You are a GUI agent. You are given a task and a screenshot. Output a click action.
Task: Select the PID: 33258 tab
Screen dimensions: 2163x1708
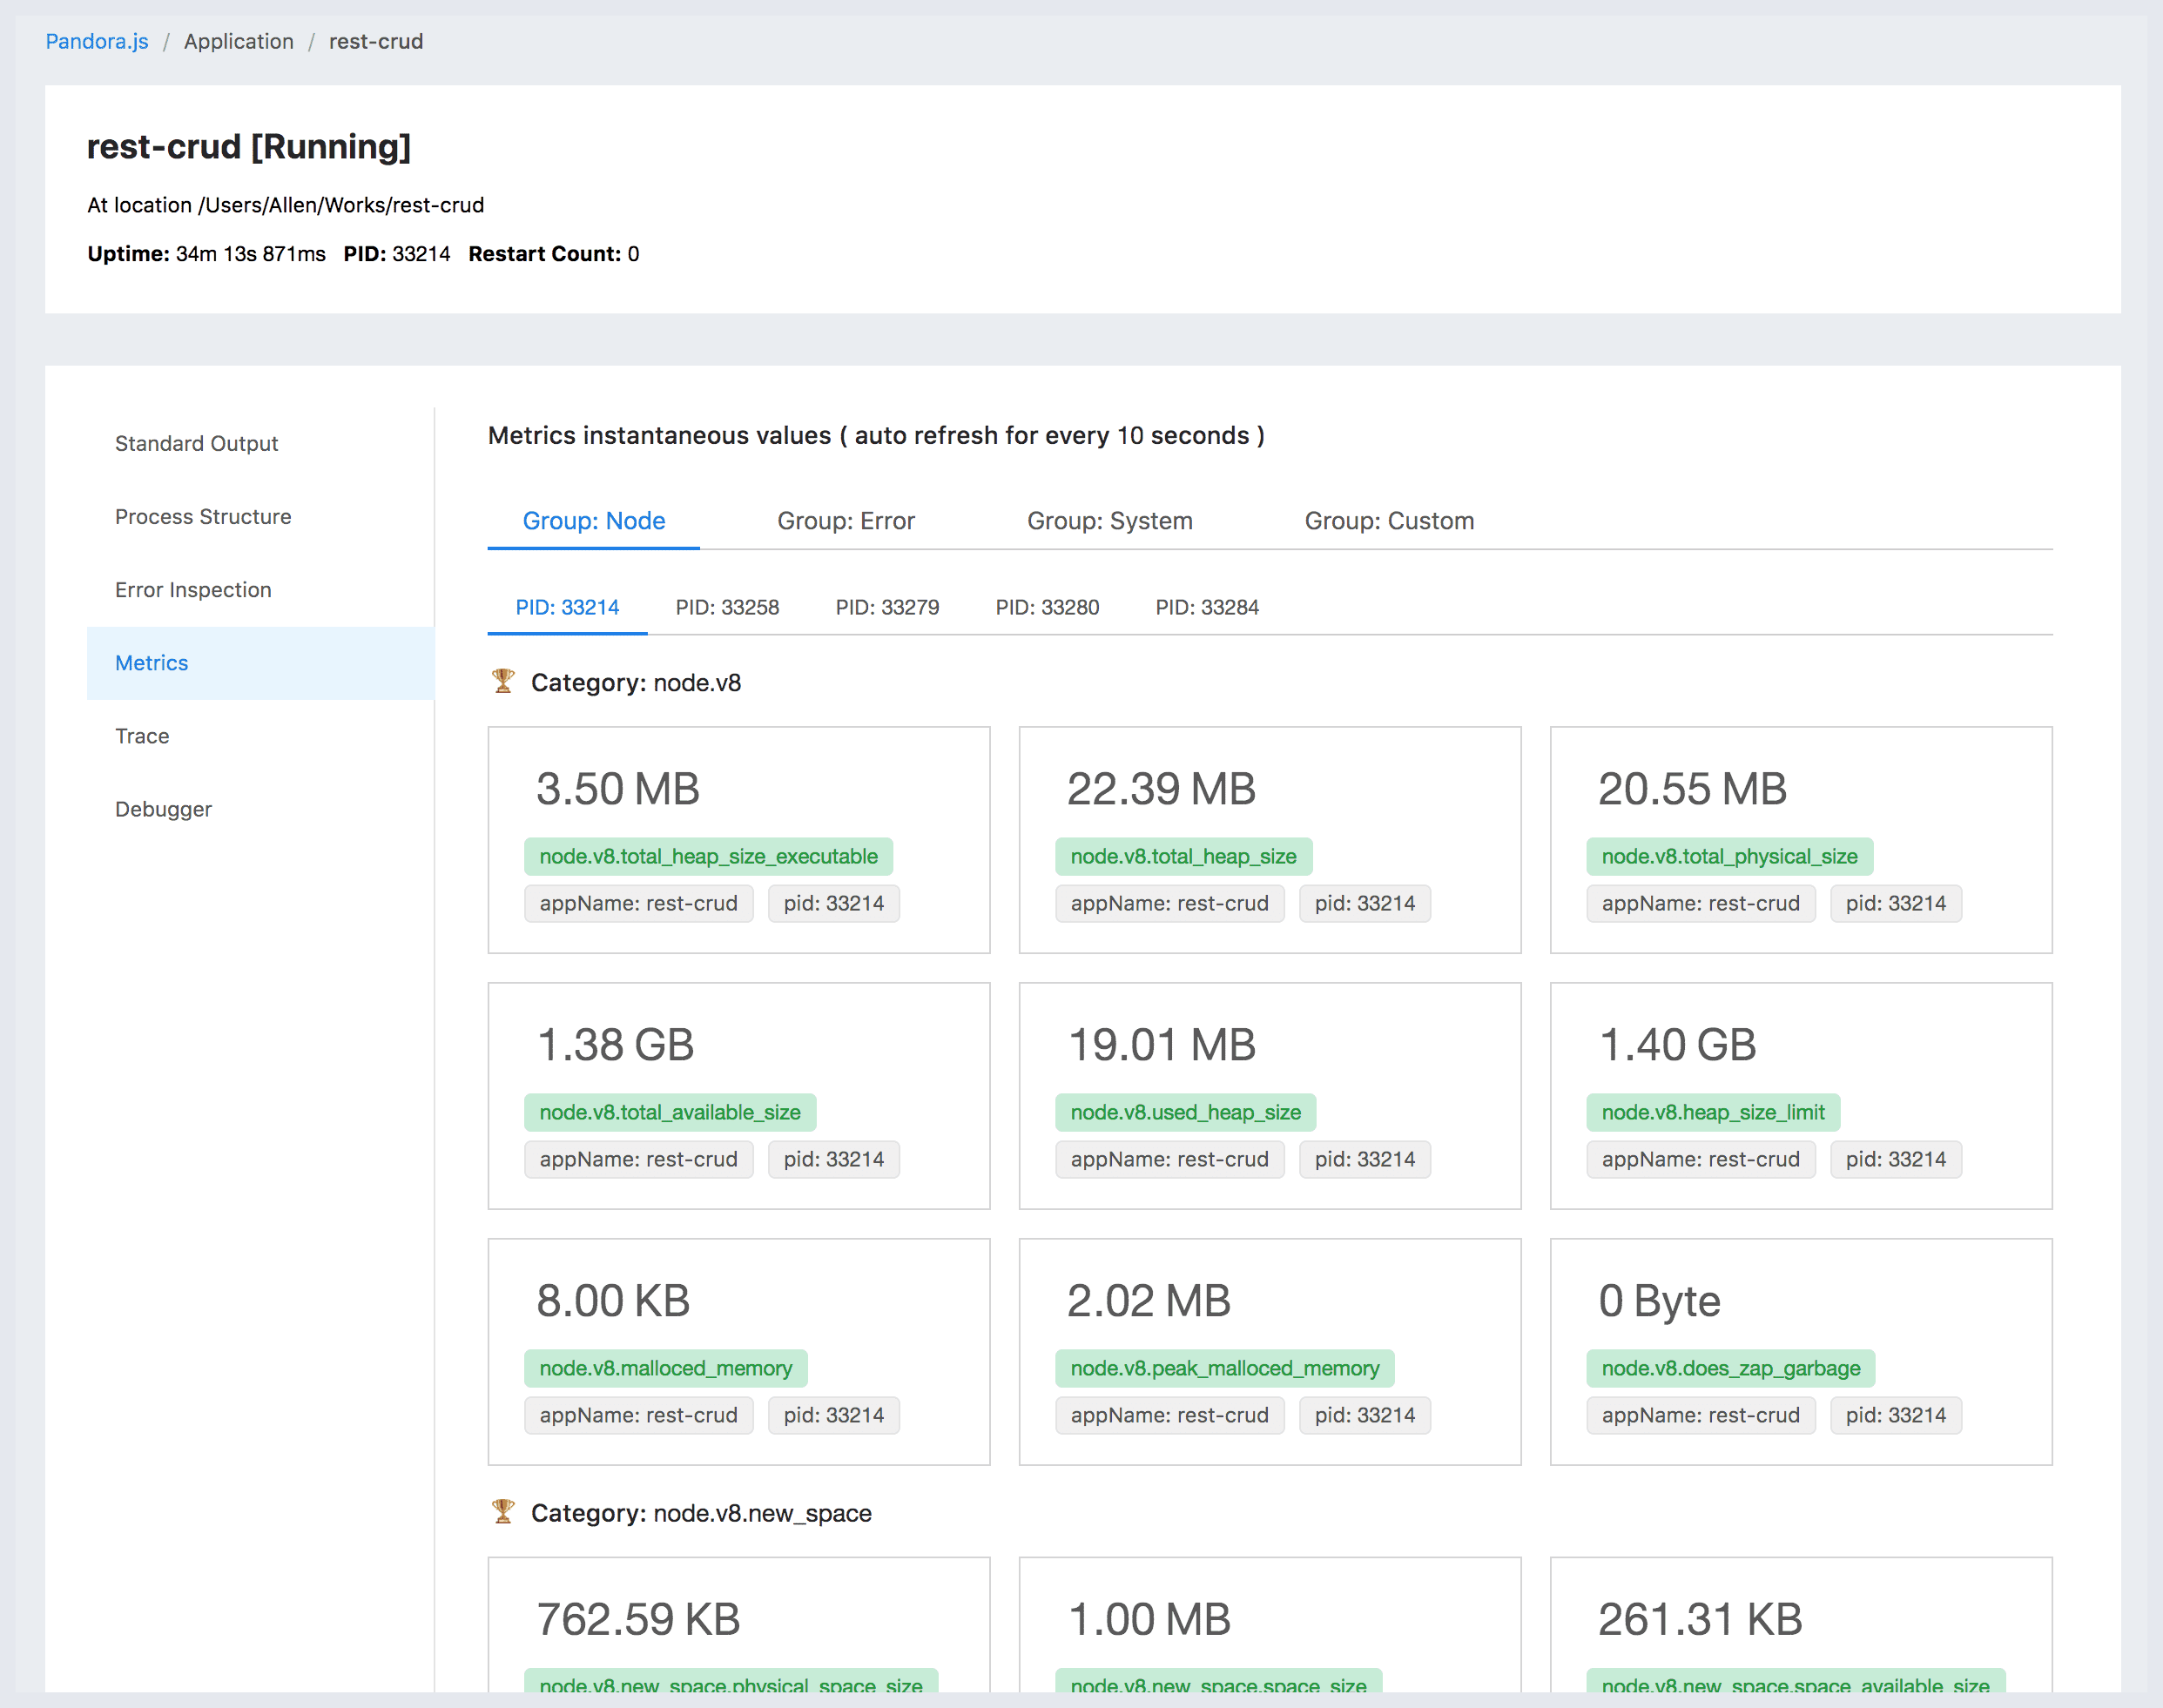(727, 607)
